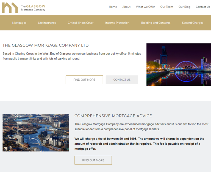This screenshot has height=172, width=211.
Task: Open Contact Us in the top navigation
Action: click(x=203, y=7)
